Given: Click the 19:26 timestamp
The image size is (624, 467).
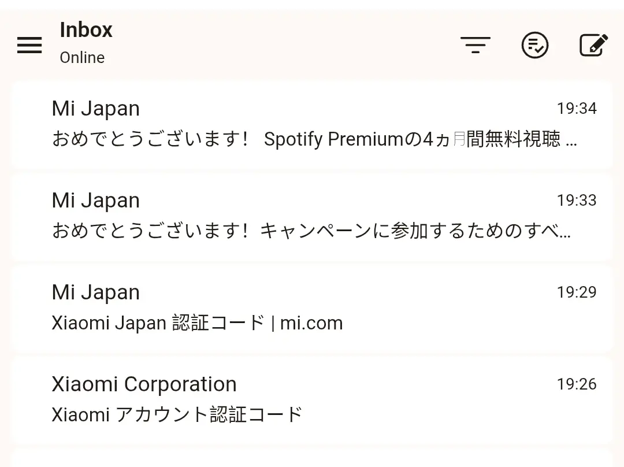Looking at the screenshot, I should tap(577, 384).
